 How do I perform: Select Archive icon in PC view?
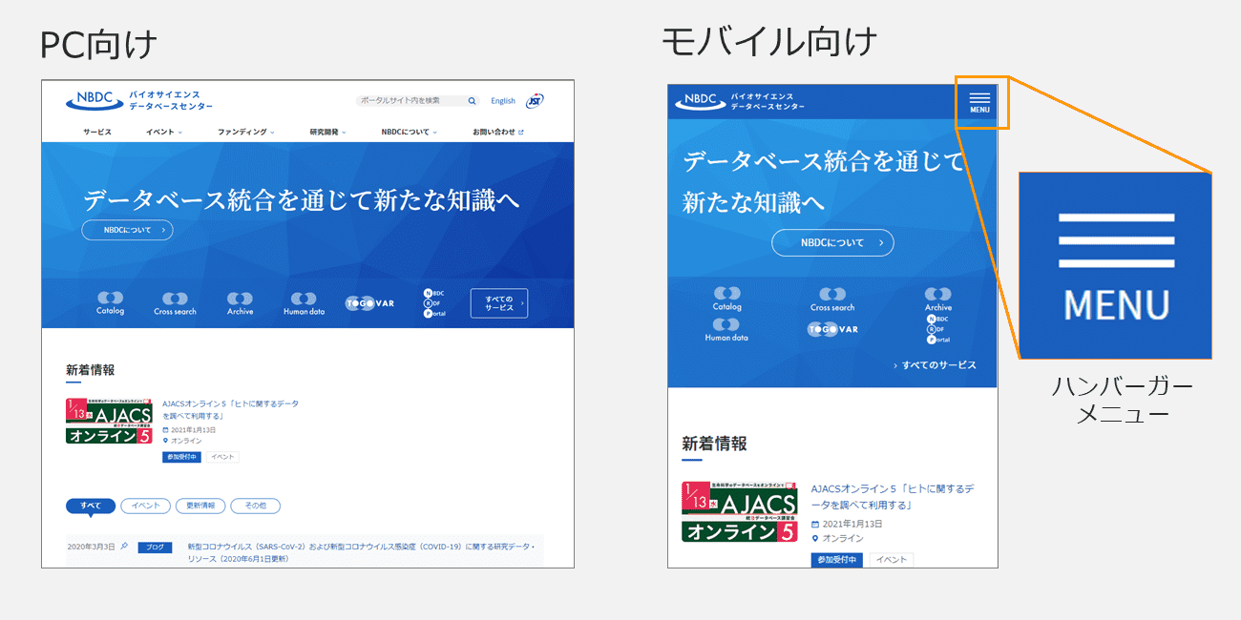coord(240,303)
